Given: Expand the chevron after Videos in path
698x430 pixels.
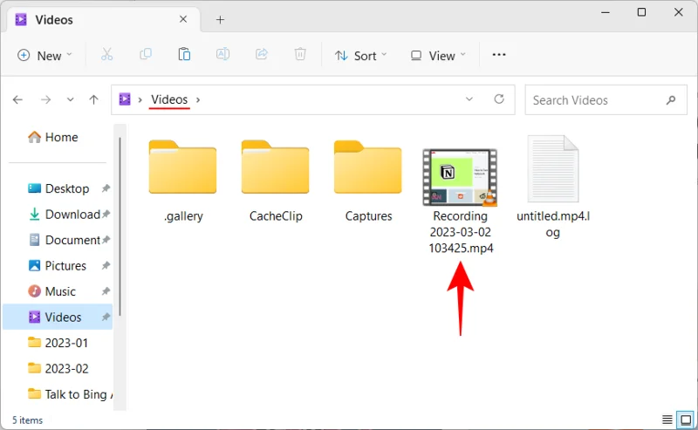Looking at the screenshot, I should point(198,99).
